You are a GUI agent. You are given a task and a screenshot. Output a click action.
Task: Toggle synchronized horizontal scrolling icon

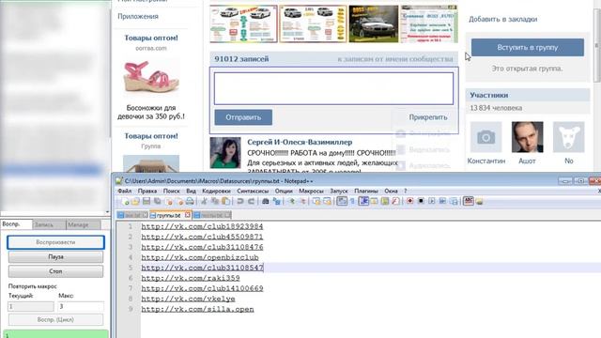pyautogui.click(x=327, y=201)
